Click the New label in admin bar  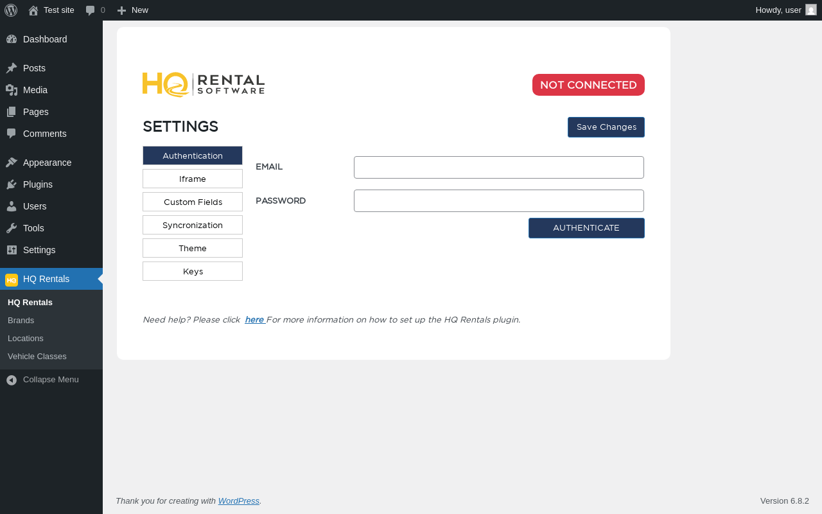[140, 10]
